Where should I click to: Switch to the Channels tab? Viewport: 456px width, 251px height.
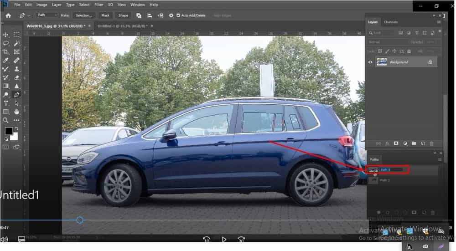391,22
